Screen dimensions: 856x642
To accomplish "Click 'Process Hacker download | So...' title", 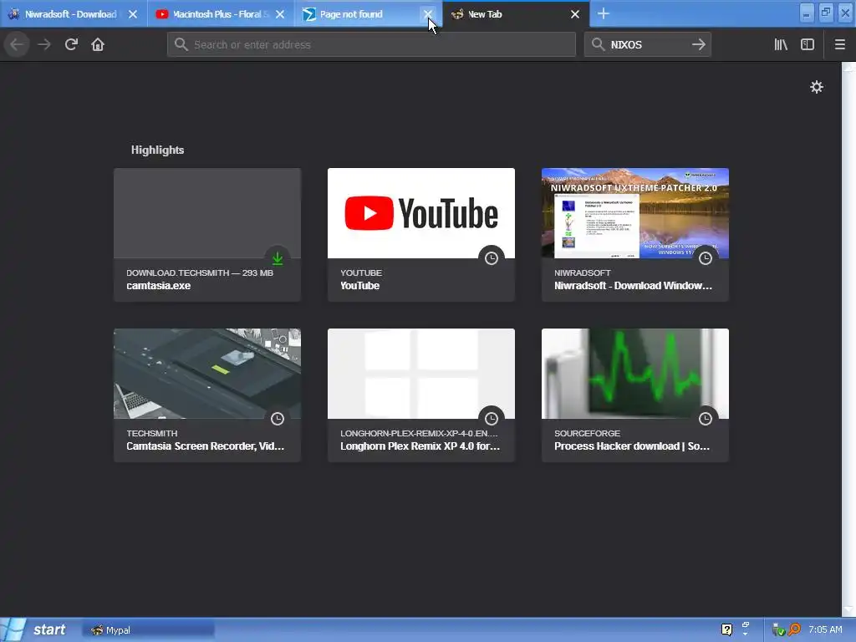I will [632, 446].
